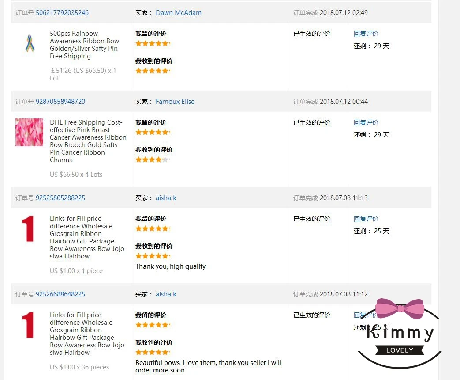View buyer Dawn McAdam's profile
Viewport: 460px width, 380px height.
[179, 13]
